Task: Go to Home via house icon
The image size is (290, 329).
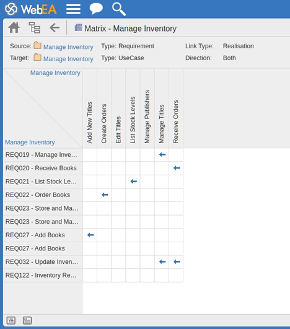Action: point(14,27)
